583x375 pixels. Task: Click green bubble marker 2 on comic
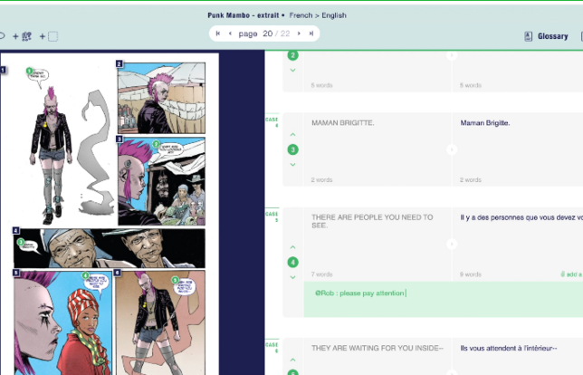click(156, 144)
